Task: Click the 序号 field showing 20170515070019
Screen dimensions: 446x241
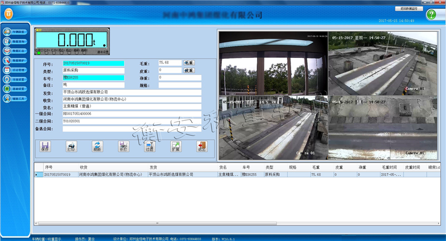Action: point(94,63)
